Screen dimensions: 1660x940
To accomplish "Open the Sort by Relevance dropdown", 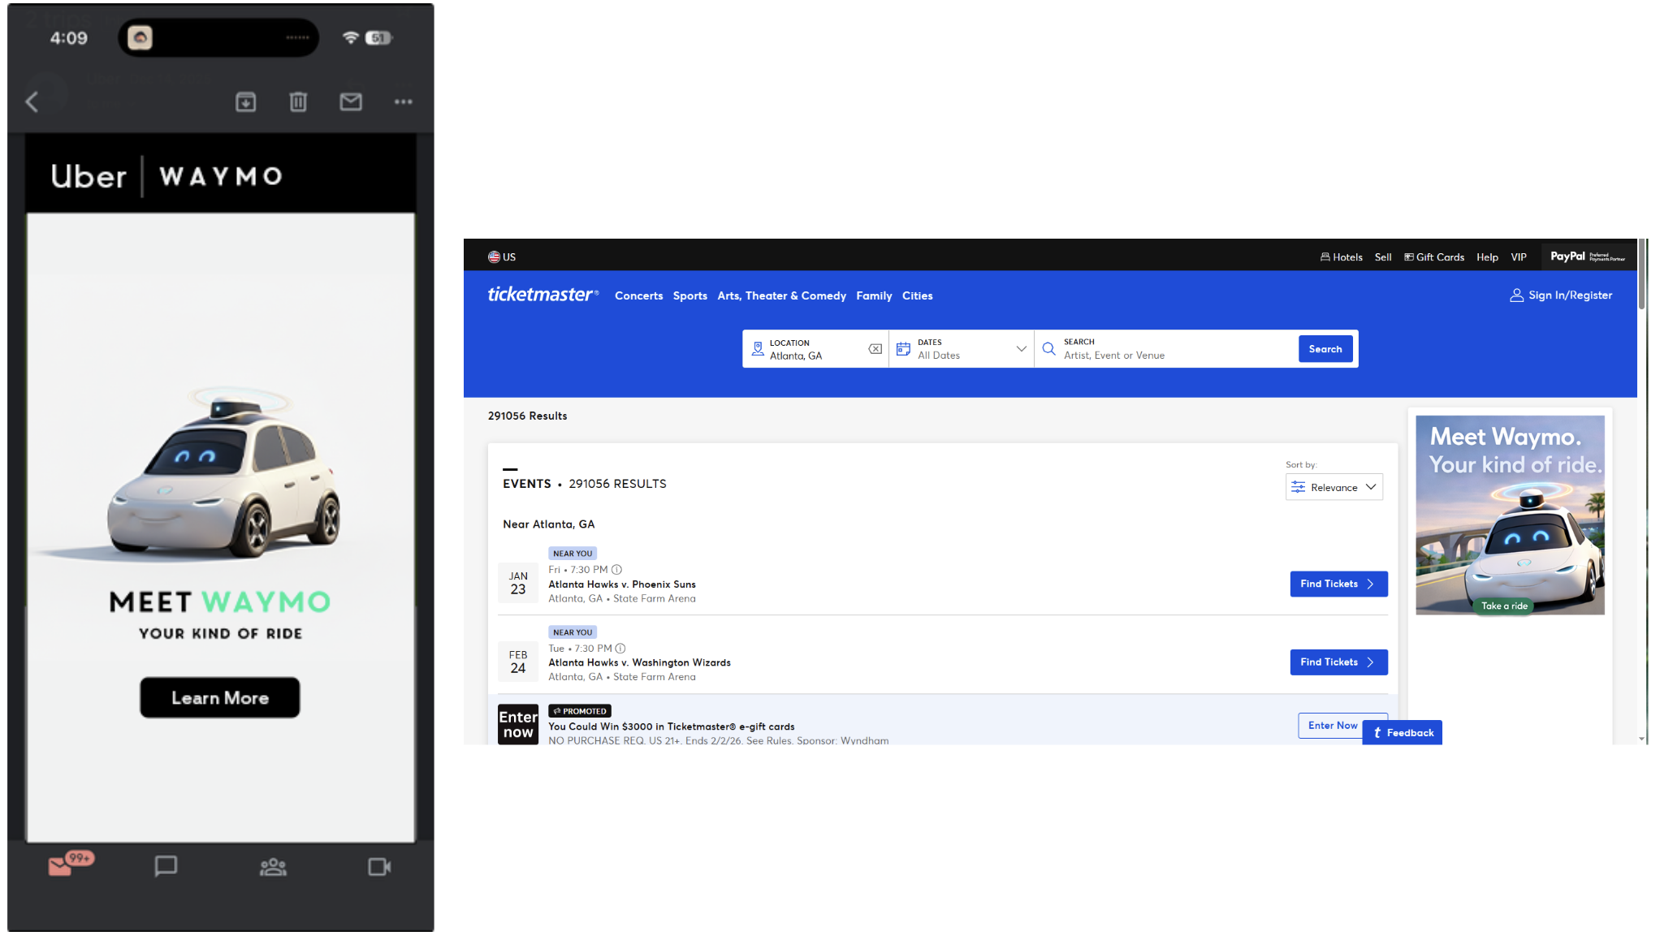I will coord(1334,487).
